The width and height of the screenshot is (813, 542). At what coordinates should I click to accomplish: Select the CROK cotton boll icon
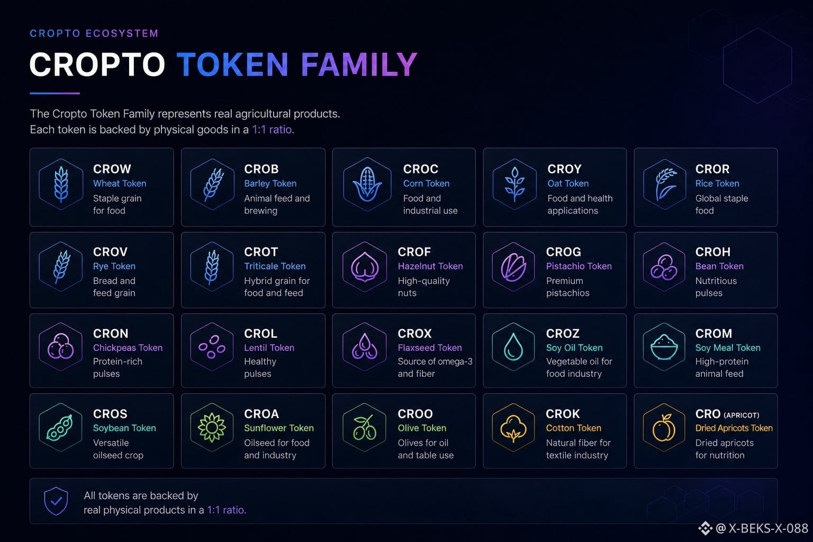click(x=513, y=428)
